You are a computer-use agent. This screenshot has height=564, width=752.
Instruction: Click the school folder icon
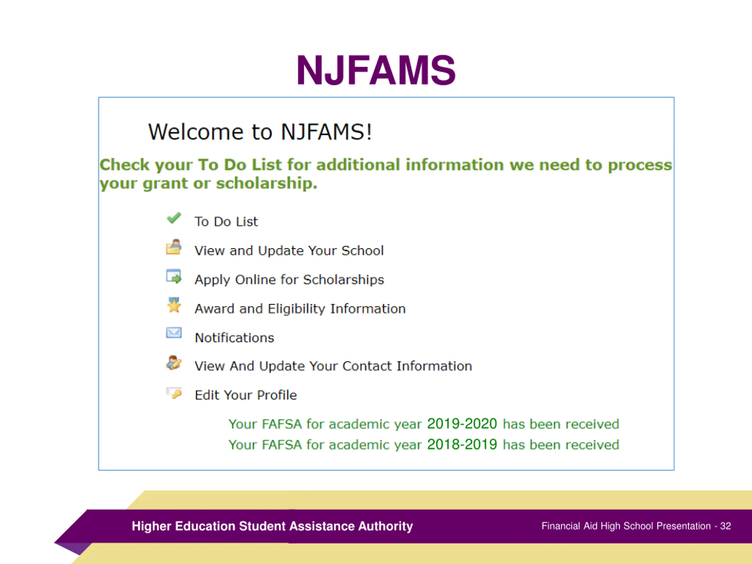[x=174, y=247]
